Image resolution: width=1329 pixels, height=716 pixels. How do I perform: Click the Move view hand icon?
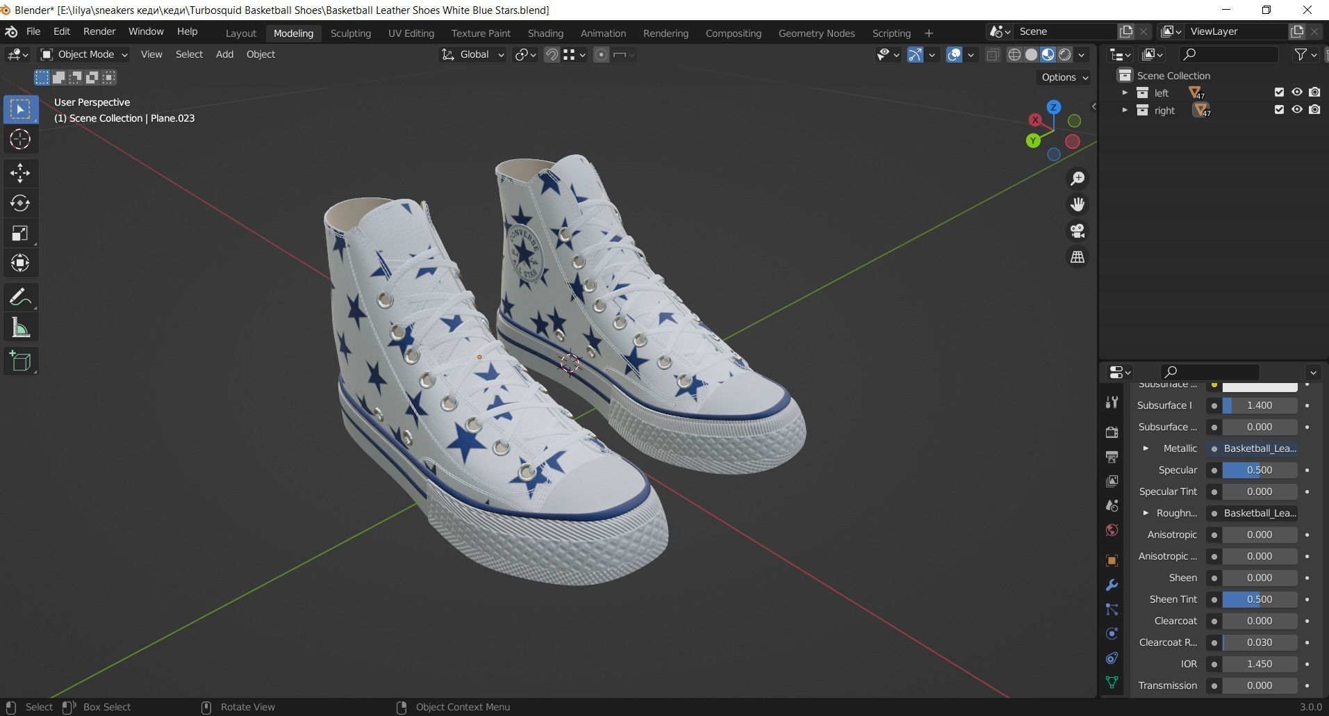(1078, 204)
